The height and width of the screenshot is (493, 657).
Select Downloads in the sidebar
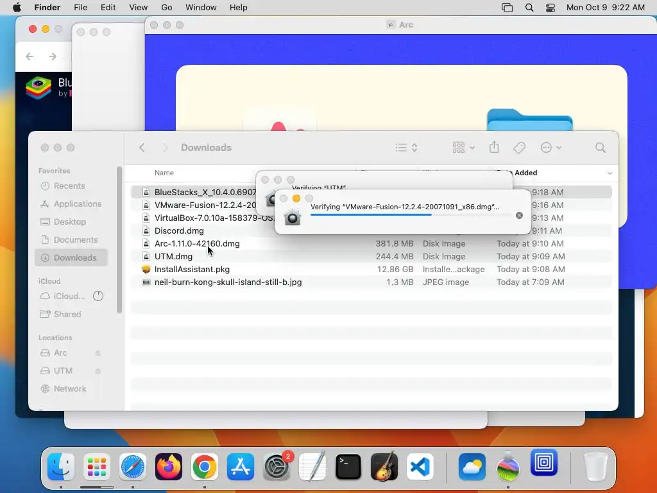click(71, 258)
